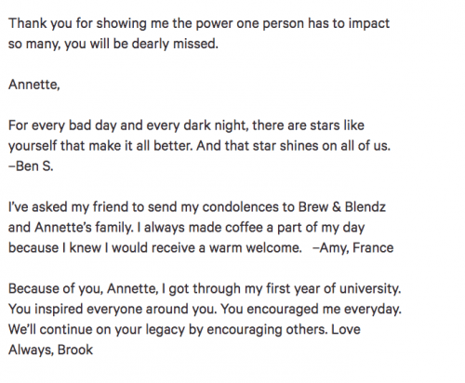The image size is (465, 383).
Task: Click the phrase "dearly missed"
Action: click(174, 44)
